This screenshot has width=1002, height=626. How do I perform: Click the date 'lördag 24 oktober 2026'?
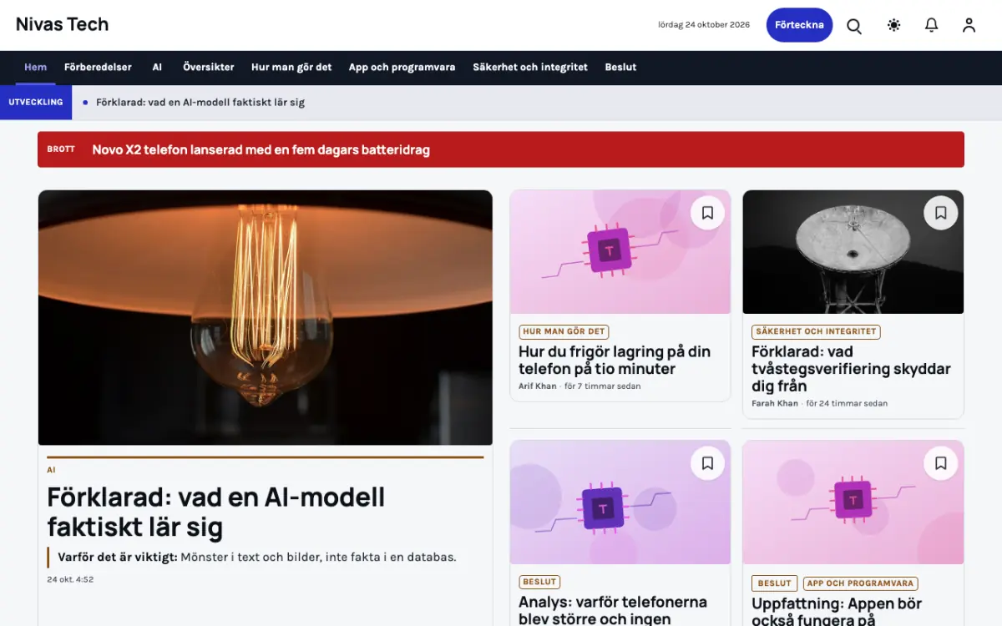tap(704, 25)
